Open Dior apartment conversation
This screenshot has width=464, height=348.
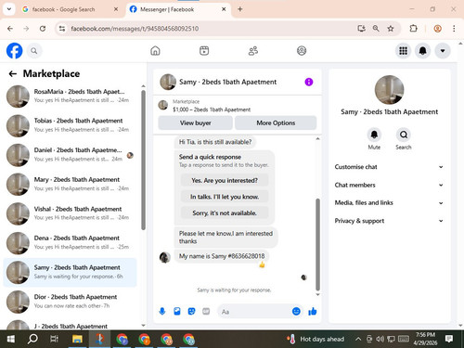pos(70,302)
